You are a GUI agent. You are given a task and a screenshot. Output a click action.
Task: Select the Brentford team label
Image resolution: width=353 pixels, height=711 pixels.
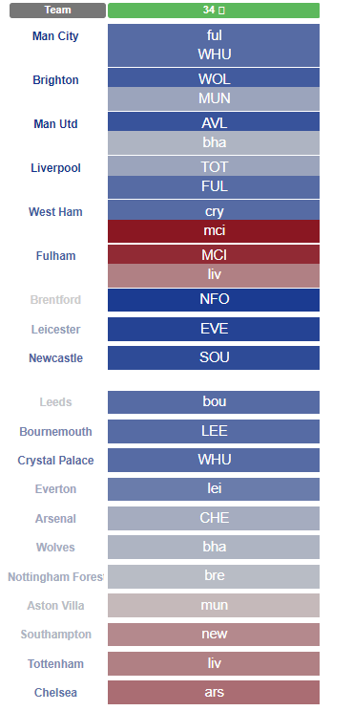pos(55,300)
